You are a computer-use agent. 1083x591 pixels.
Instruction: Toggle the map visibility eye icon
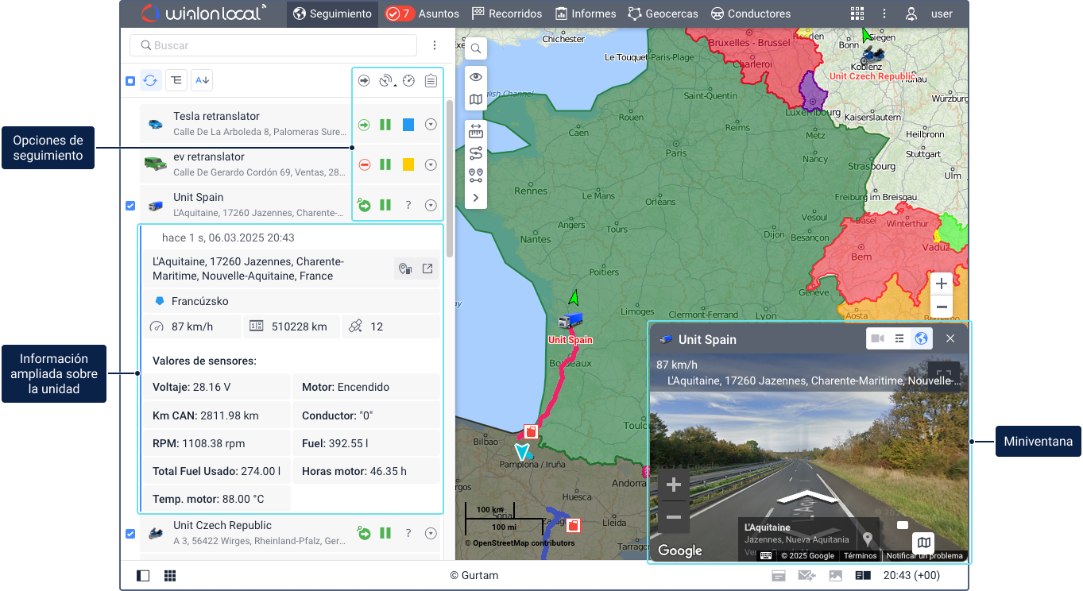(x=475, y=77)
